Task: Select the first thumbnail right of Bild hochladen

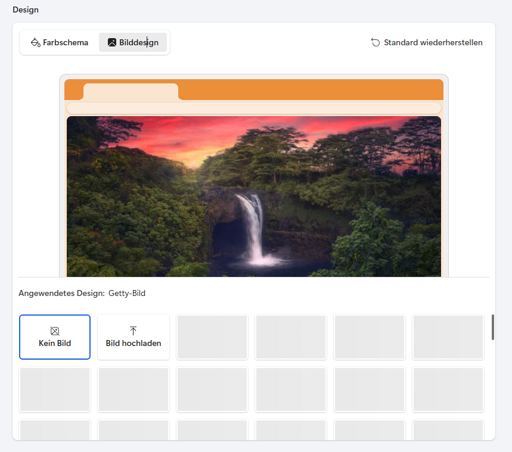Action: (212, 337)
